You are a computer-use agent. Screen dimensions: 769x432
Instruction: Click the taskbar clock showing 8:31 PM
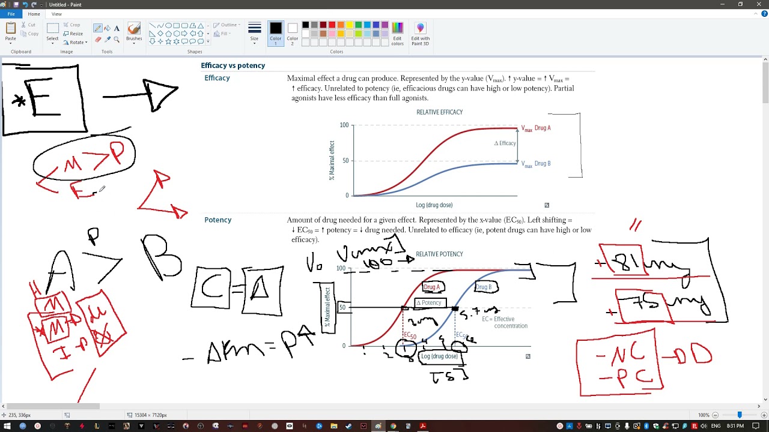tap(735, 426)
